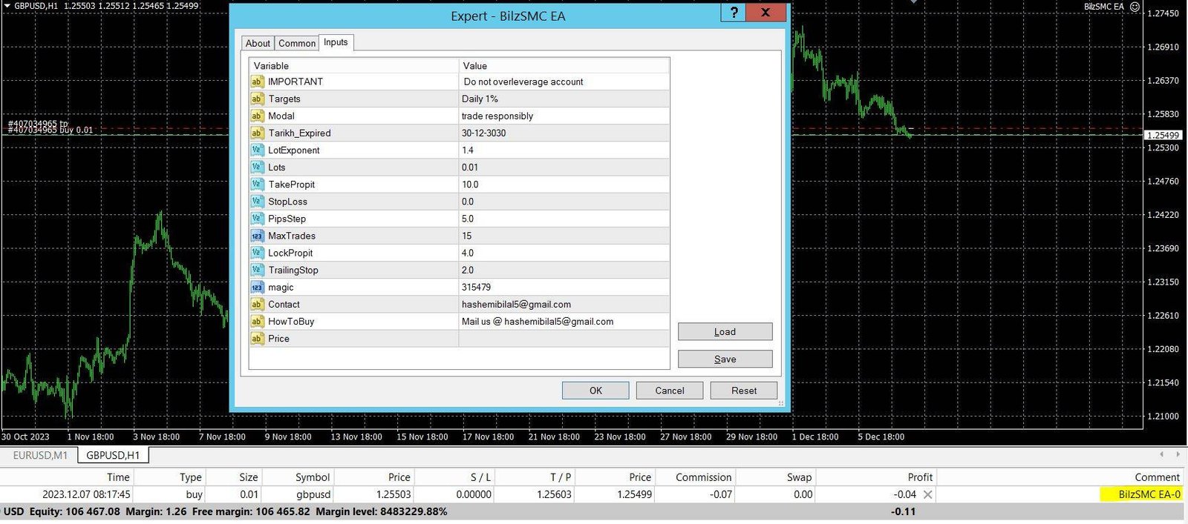The image size is (1188, 524).
Task: Click the double-type icon next to LotExponent
Action: (257, 150)
